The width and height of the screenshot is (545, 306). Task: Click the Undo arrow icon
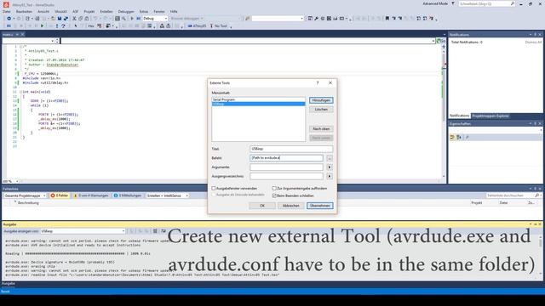95,19
